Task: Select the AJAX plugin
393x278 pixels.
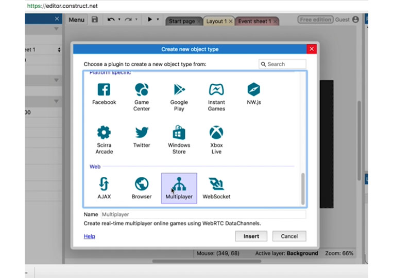Action: [104, 188]
